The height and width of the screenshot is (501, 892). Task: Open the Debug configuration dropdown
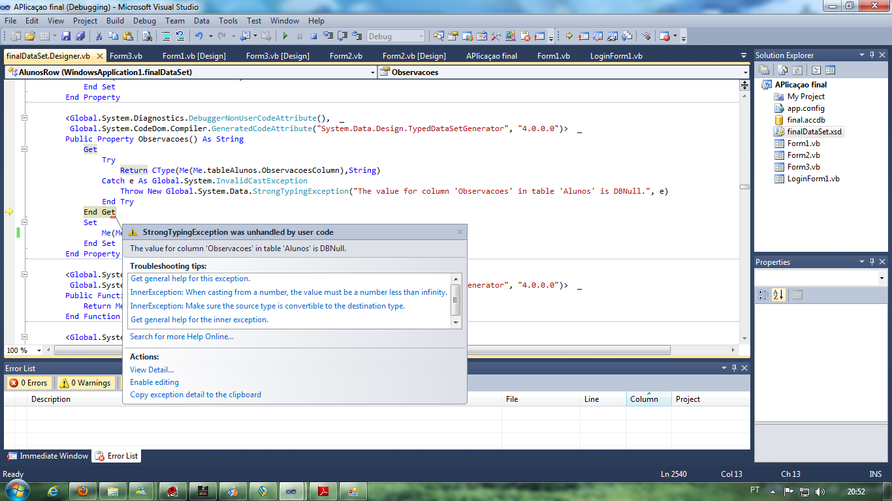[421, 37]
